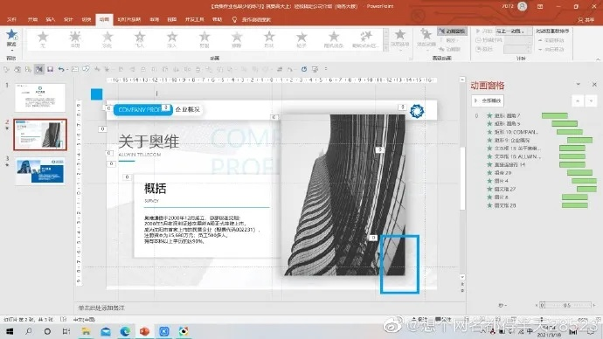Apply the 飞入 (Fly In) animation effect

pos(140,39)
